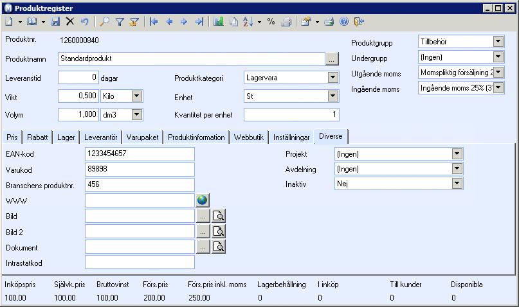Save the product with the floppy disk icon
Screen dimensions: 519x307
55,22
